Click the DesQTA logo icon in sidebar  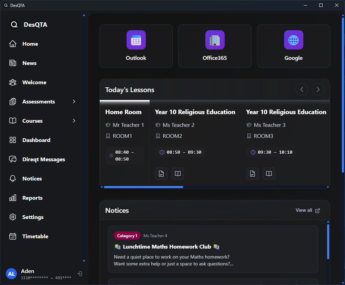[14, 25]
